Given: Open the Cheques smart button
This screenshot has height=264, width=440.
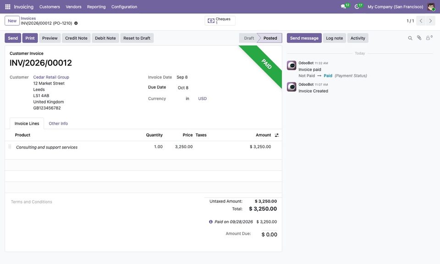Looking at the screenshot, I should pos(220,21).
